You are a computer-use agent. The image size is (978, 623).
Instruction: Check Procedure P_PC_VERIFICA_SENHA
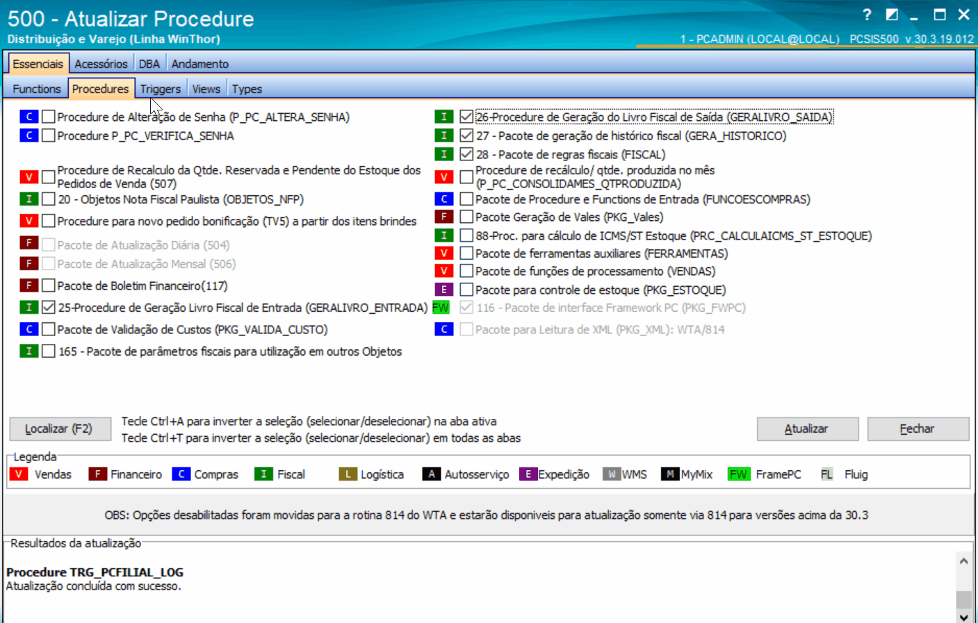coord(48,135)
